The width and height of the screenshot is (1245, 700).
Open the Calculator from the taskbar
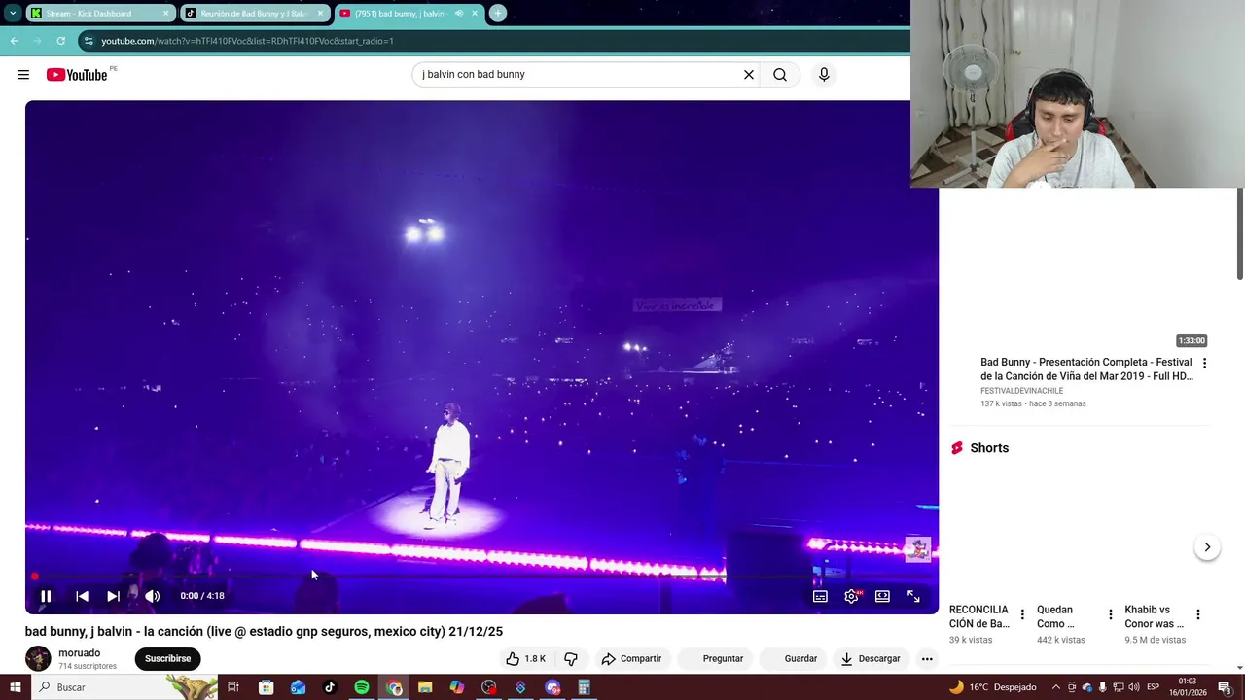(x=584, y=687)
